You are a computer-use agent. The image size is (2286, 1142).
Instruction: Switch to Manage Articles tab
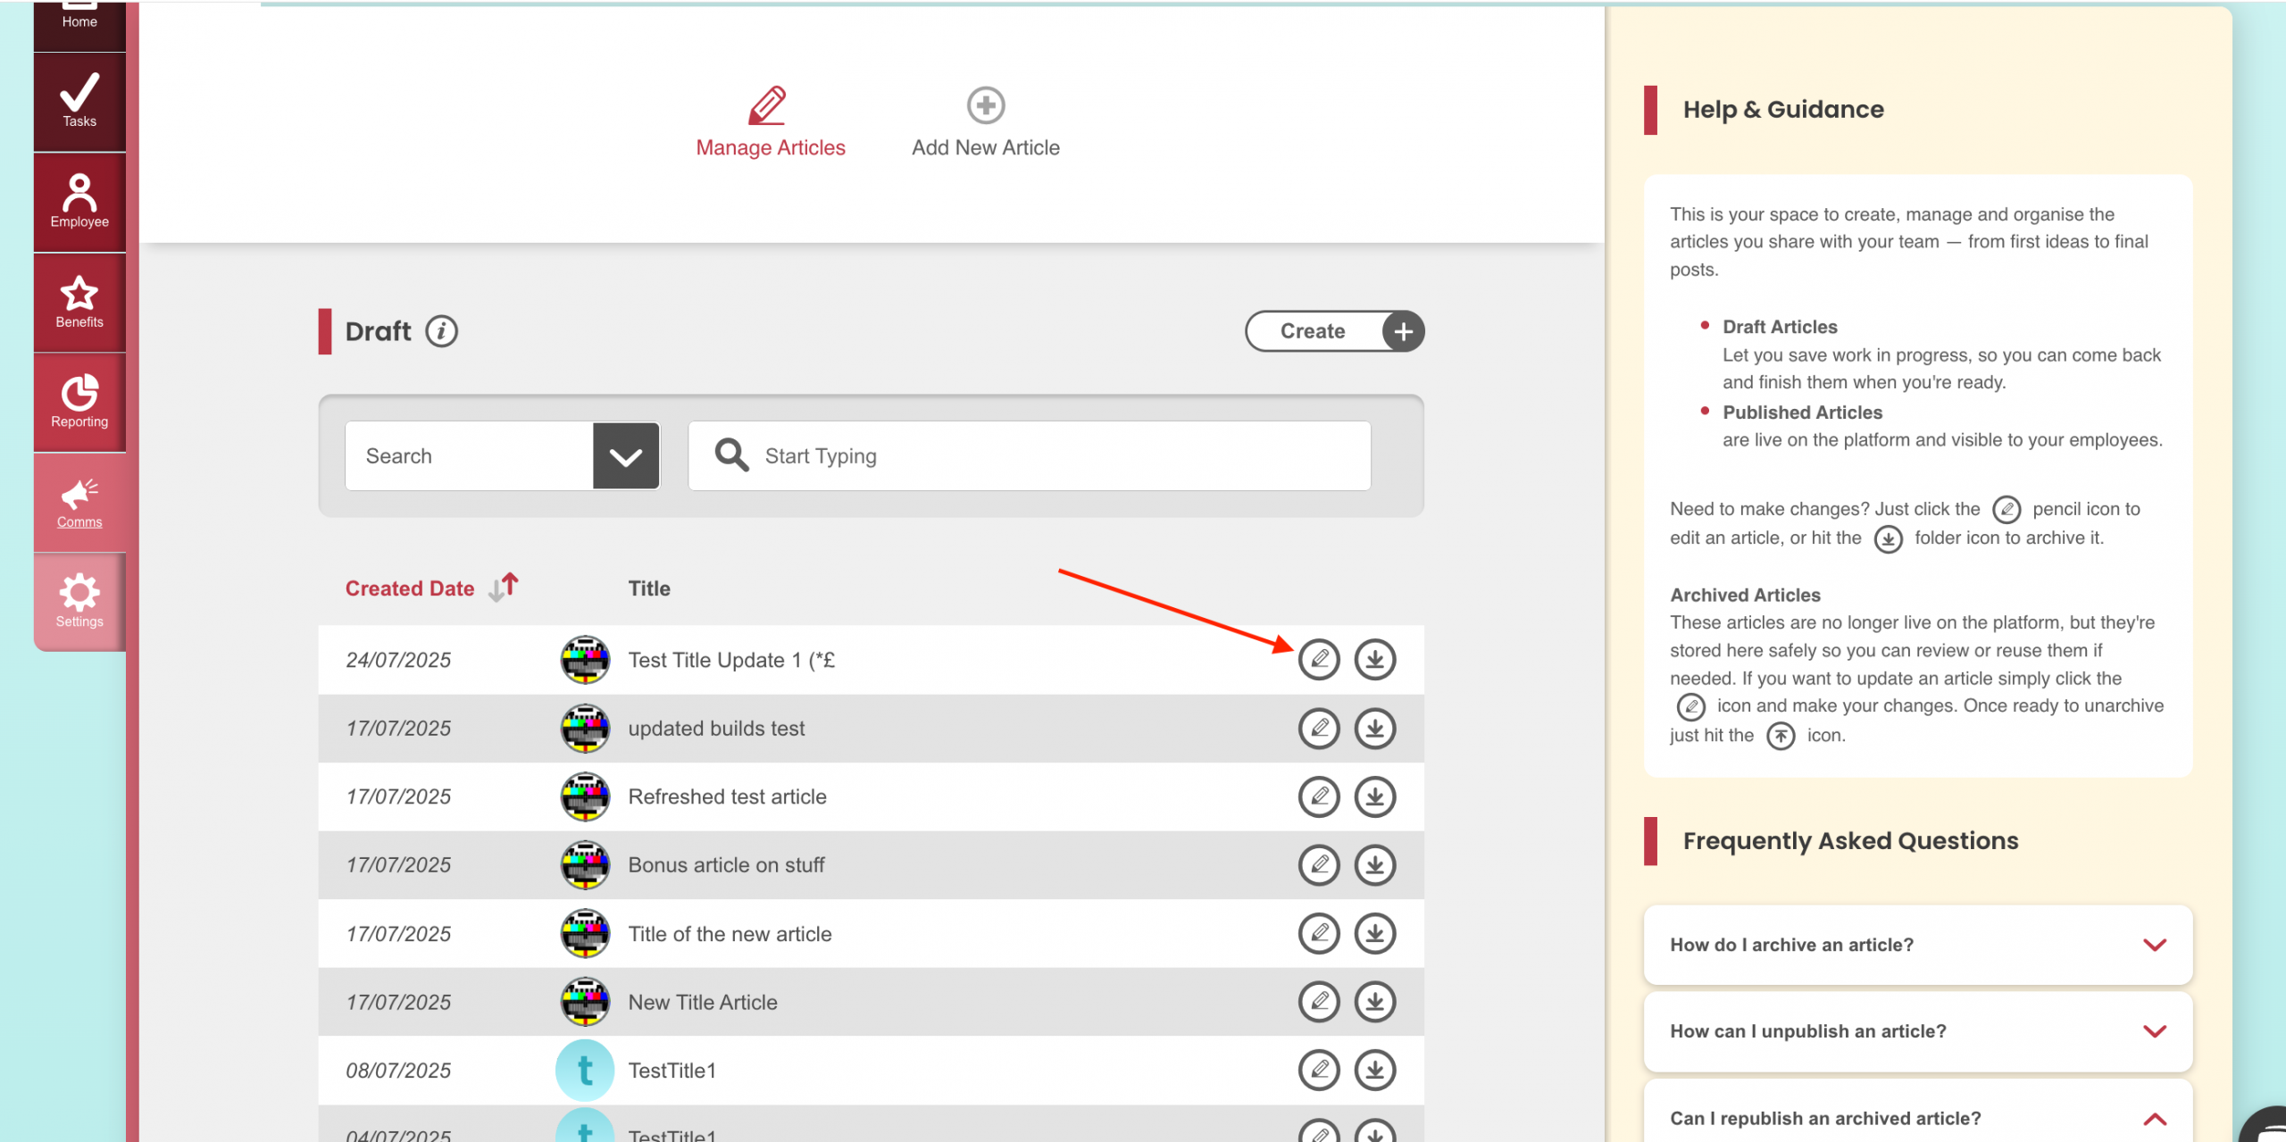click(x=770, y=123)
